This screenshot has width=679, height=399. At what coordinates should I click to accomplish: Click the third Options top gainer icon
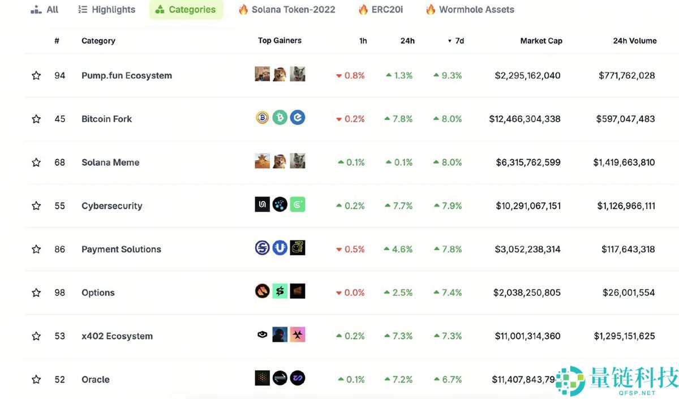point(298,291)
